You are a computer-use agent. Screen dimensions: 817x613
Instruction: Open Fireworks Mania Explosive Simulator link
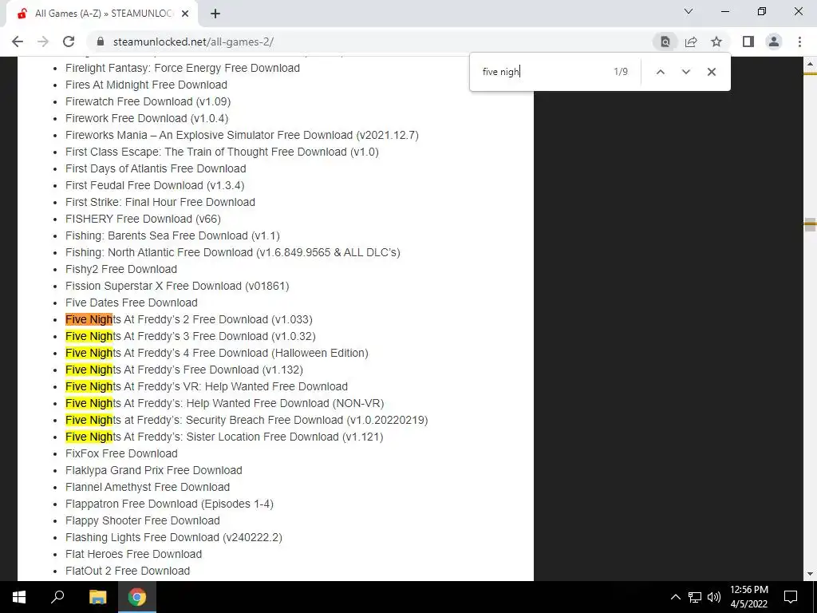point(242,135)
